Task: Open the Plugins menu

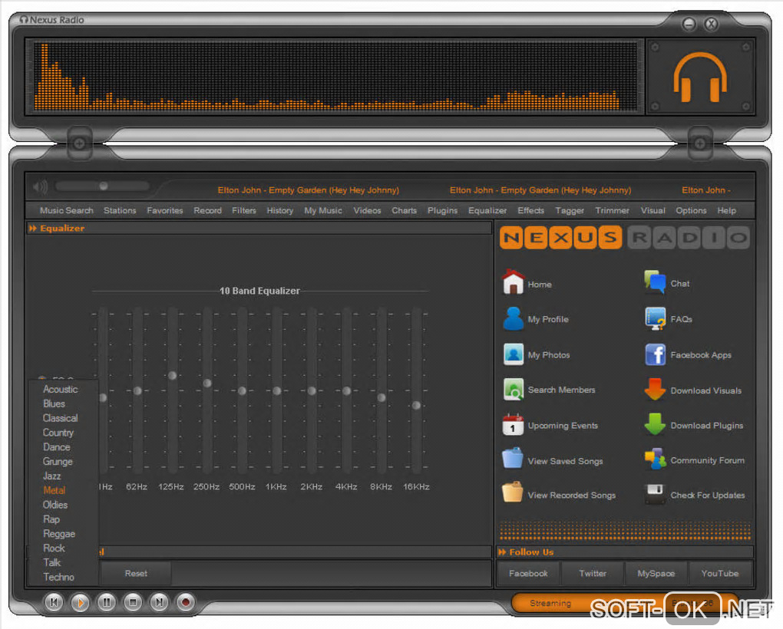Action: pos(442,210)
